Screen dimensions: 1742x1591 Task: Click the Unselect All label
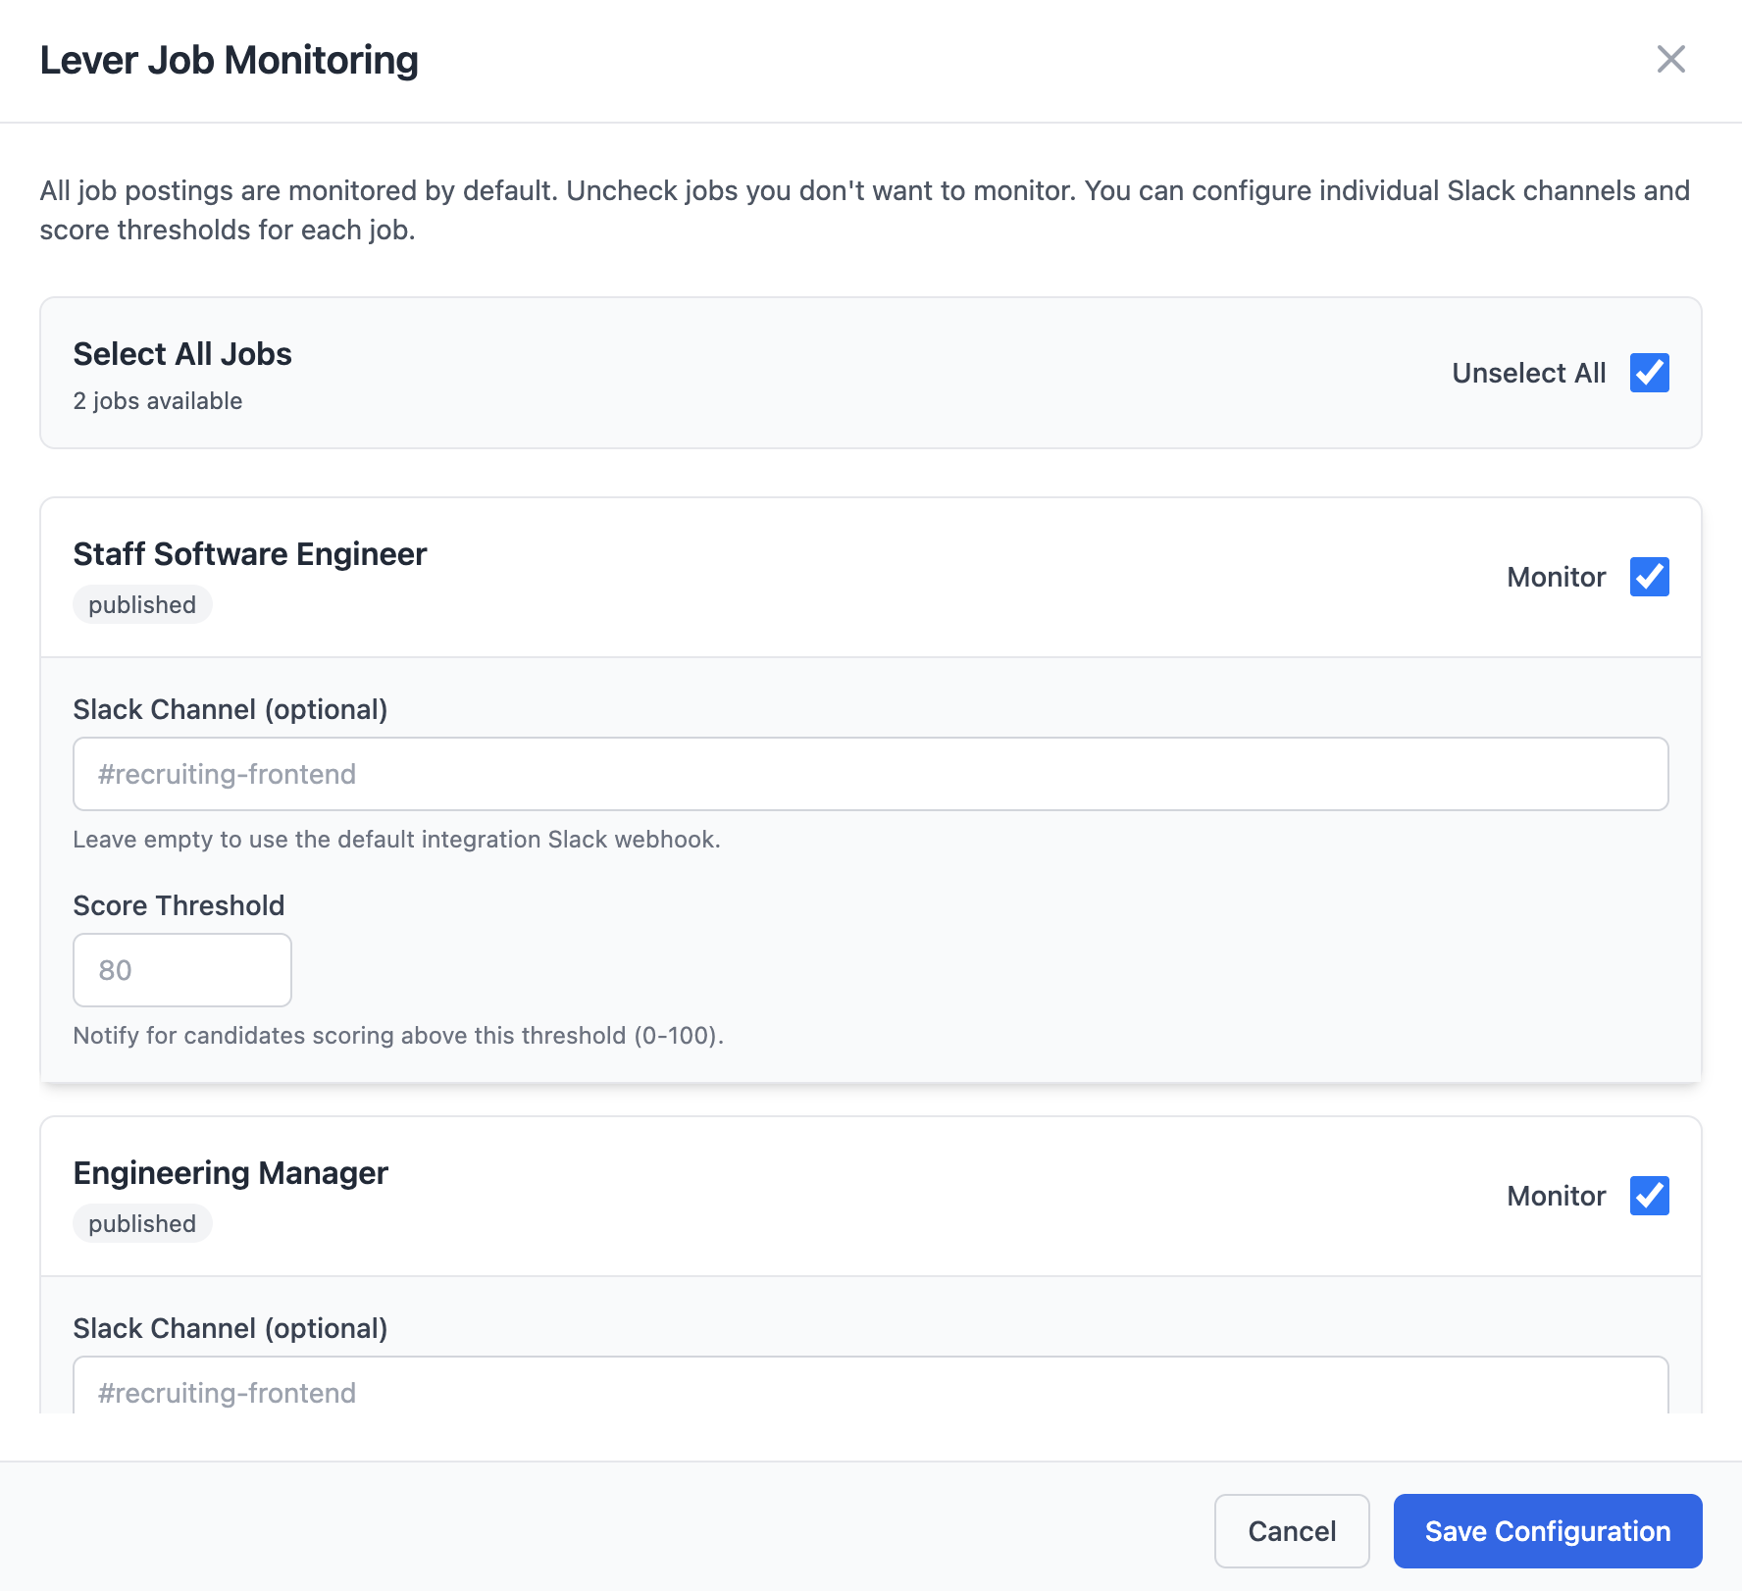pos(1527,373)
